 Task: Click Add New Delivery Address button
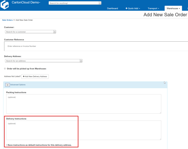click(x=35, y=76)
